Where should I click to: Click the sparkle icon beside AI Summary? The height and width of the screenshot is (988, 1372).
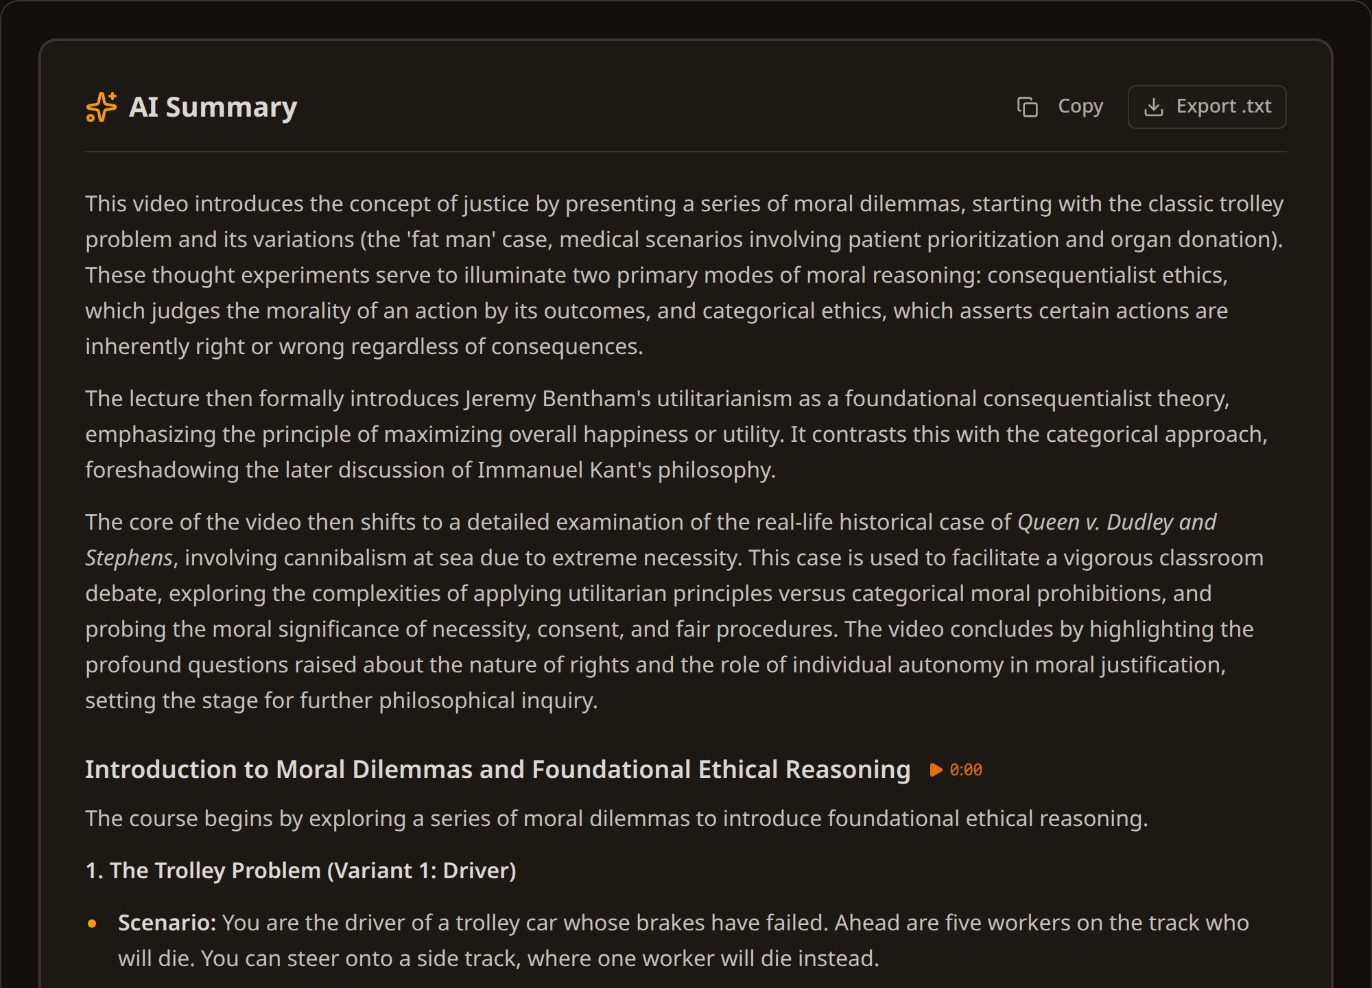point(102,107)
